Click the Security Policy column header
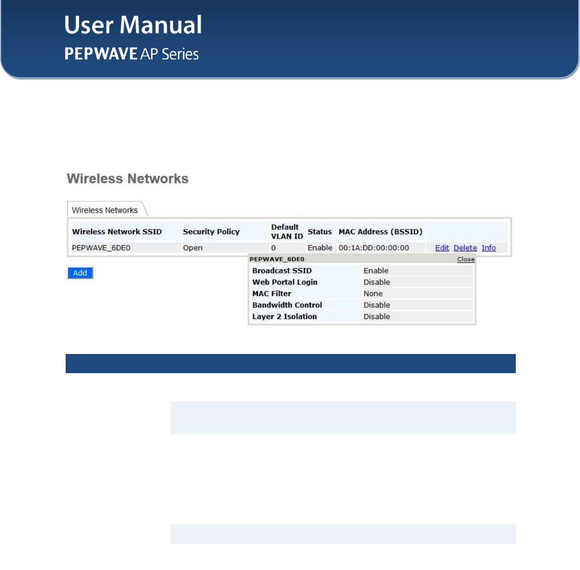This screenshot has width=580, height=570. click(211, 231)
